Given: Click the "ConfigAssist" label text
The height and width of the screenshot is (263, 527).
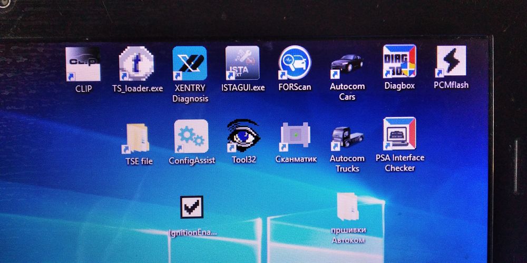Looking at the screenshot, I should coord(192,160).
